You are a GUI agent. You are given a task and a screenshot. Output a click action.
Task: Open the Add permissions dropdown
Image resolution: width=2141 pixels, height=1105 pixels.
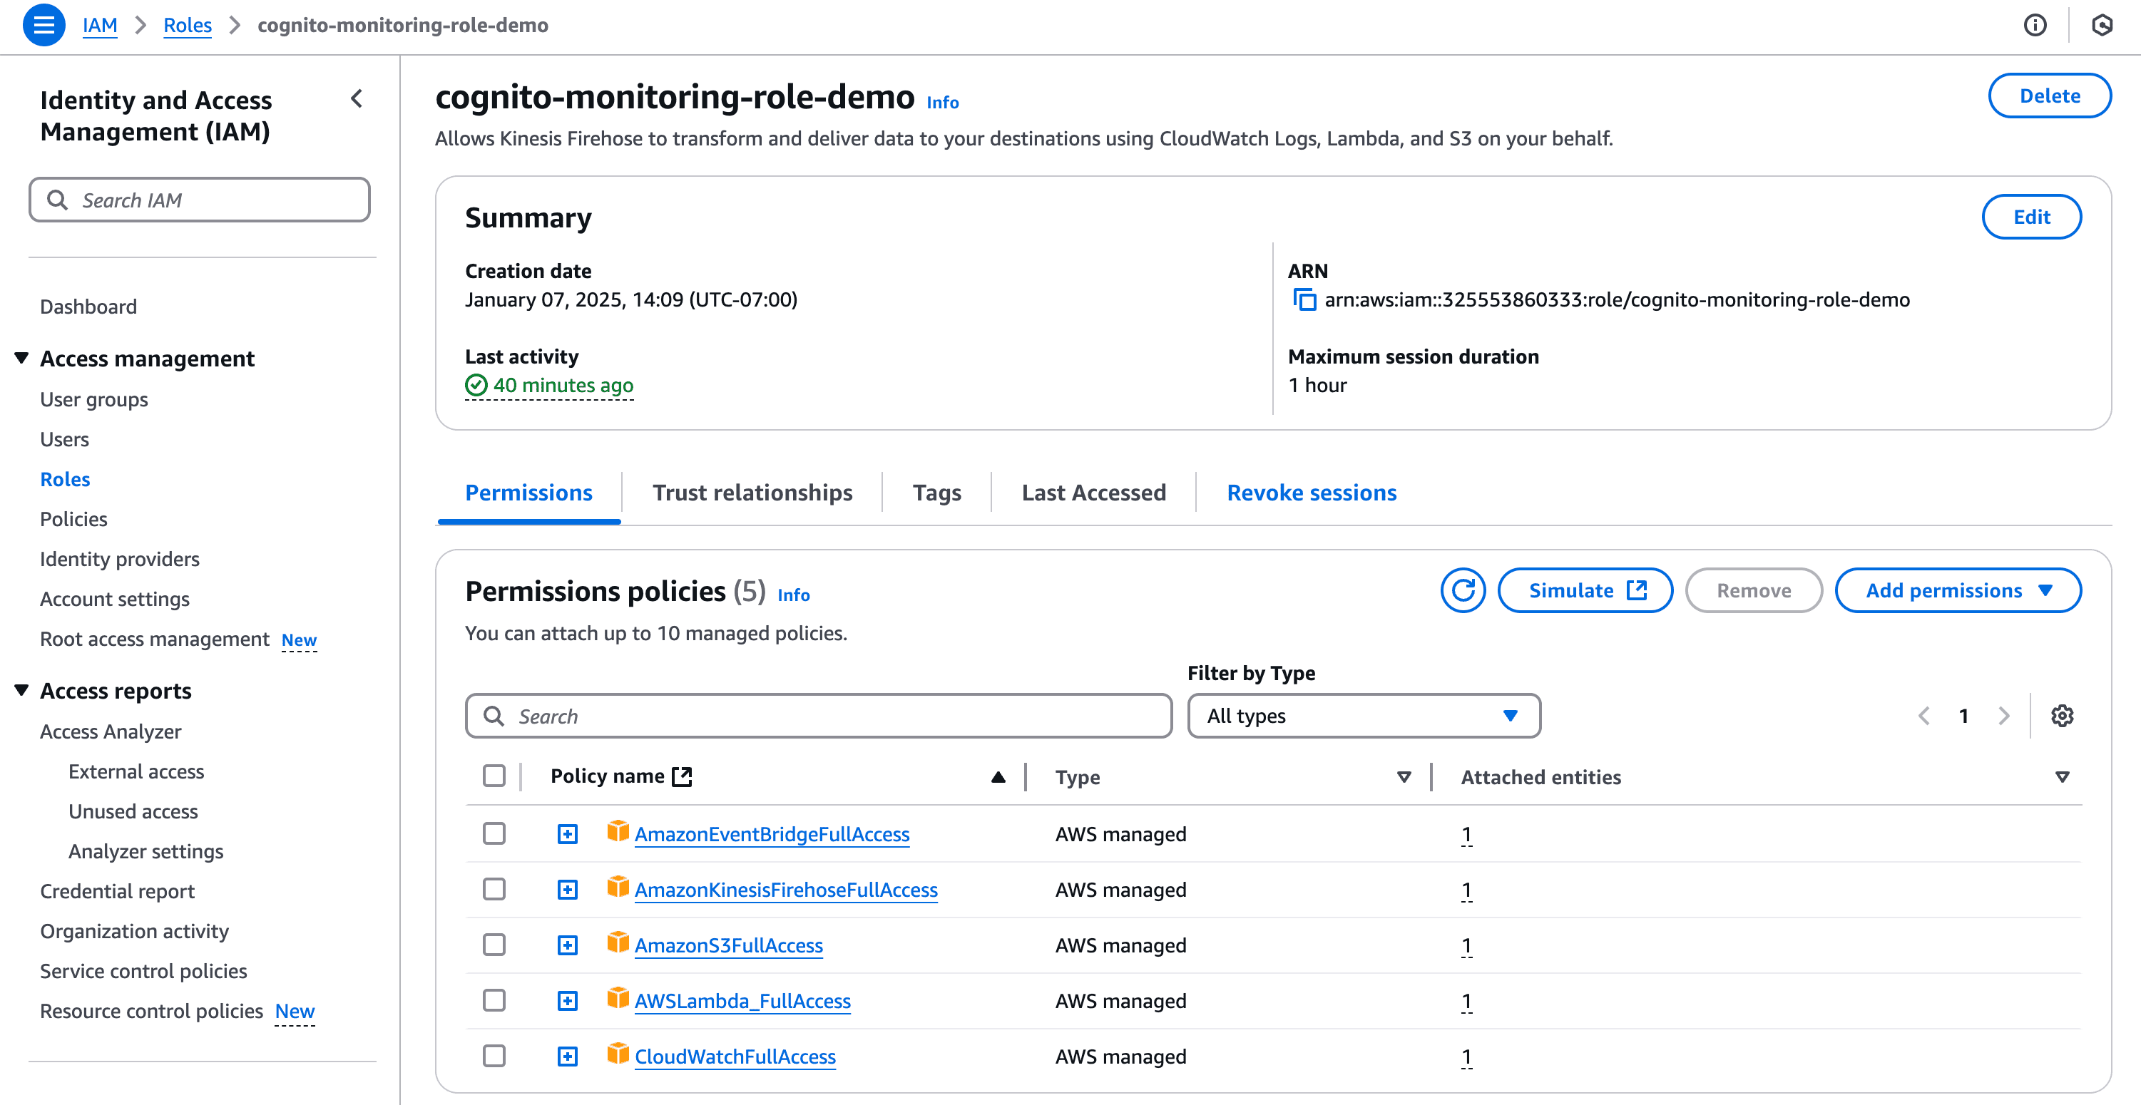[1957, 590]
